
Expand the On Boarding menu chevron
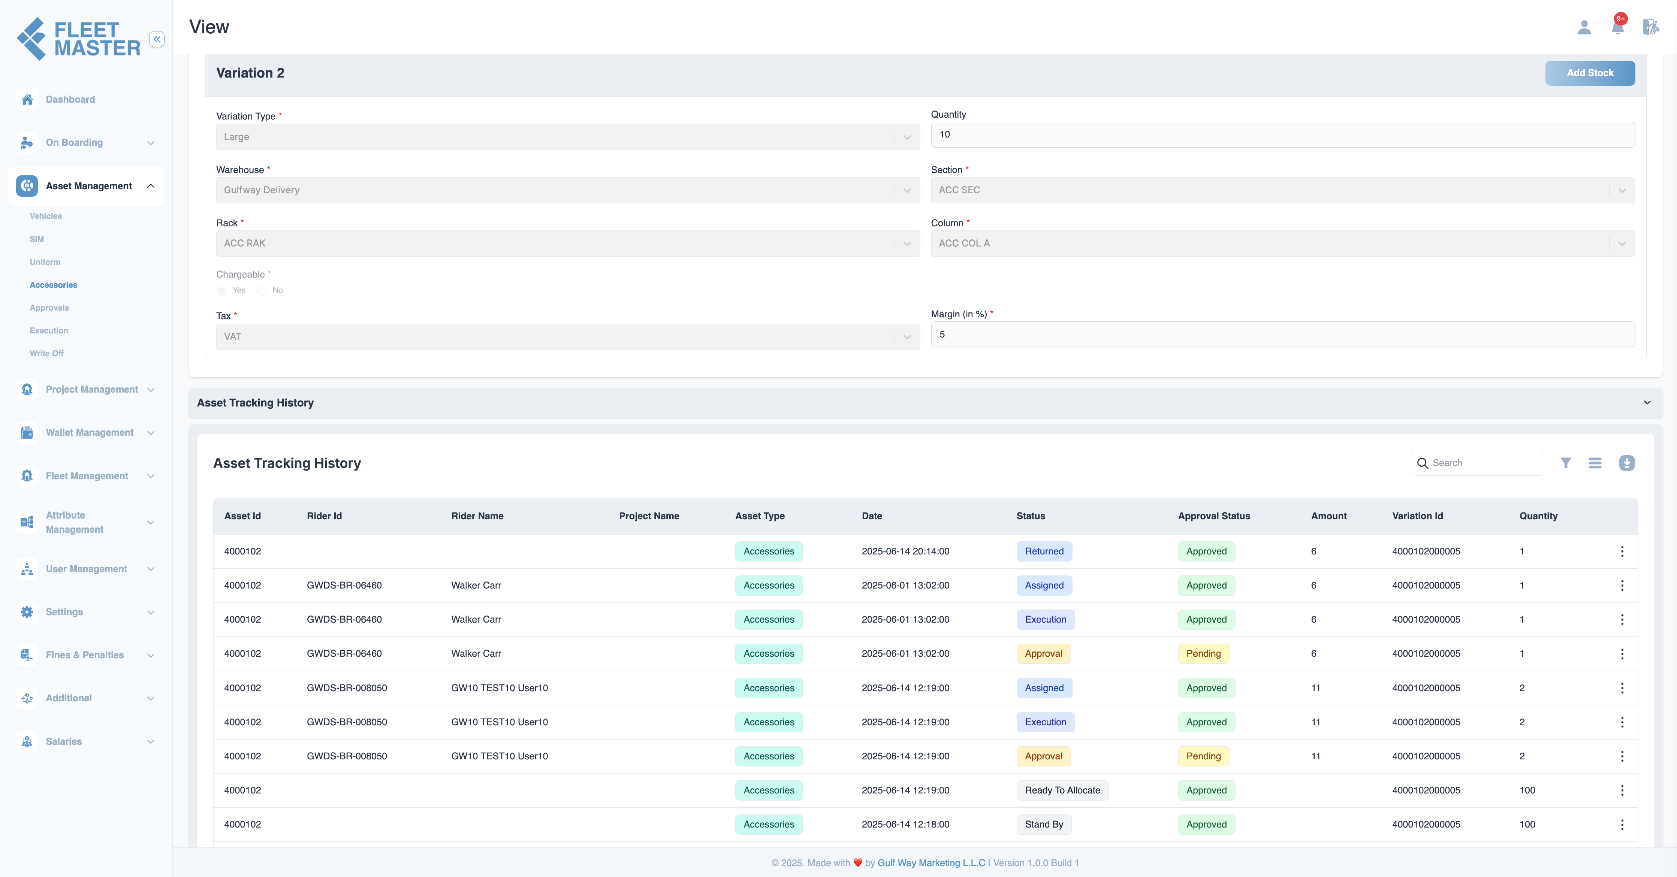tap(151, 142)
